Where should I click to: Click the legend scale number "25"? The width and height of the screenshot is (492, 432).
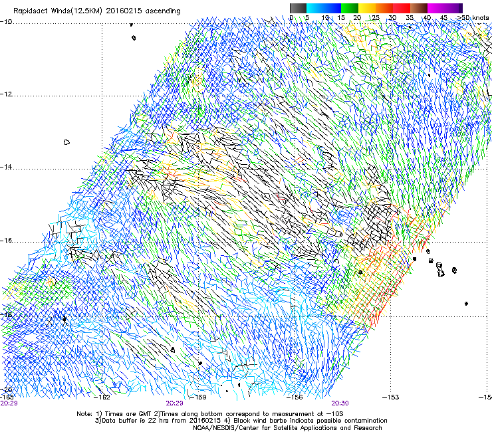click(x=375, y=17)
